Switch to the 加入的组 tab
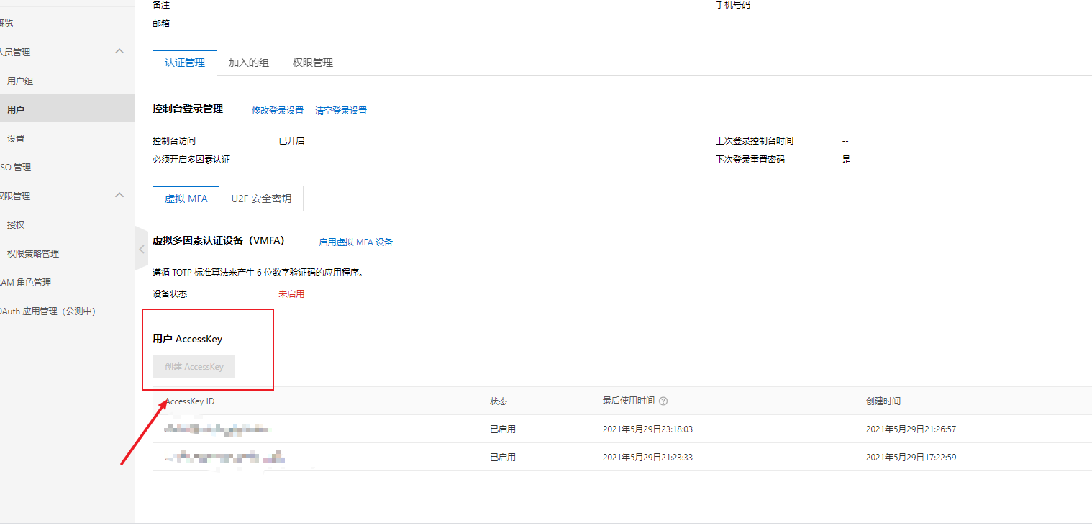The width and height of the screenshot is (1092, 528). click(249, 63)
